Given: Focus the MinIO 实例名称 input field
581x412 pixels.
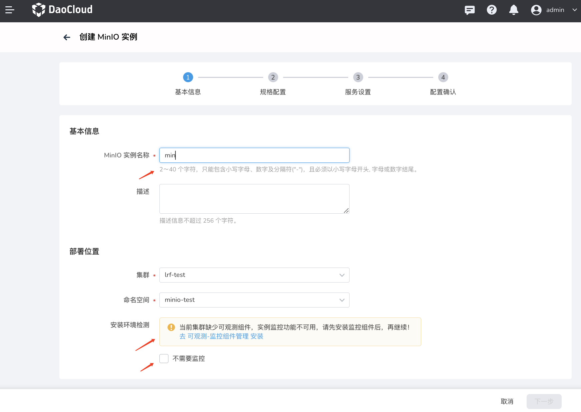Looking at the screenshot, I should pos(254,155).
